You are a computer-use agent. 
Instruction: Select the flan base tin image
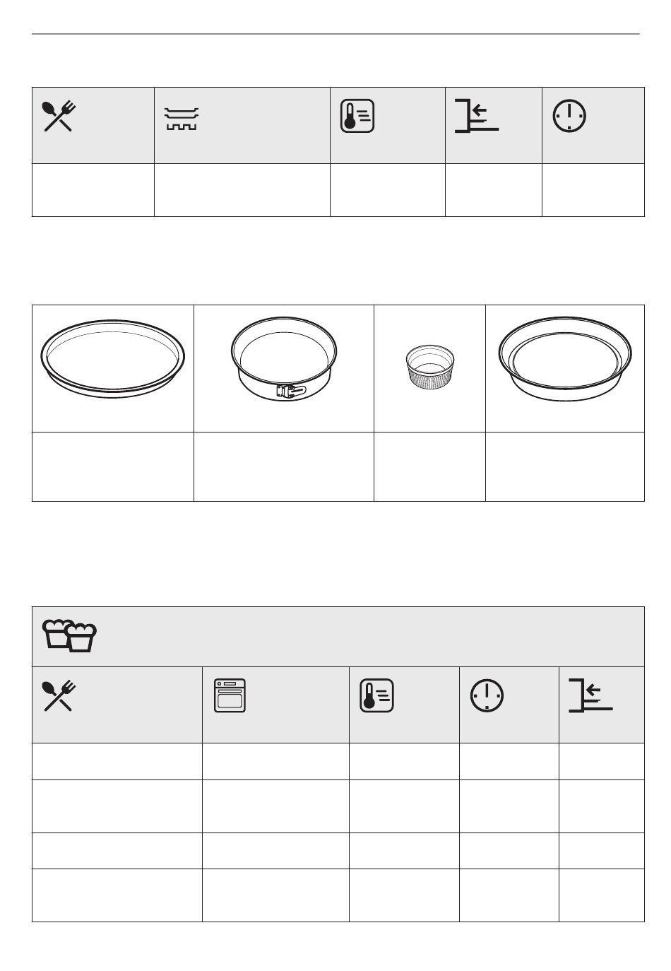[x=565, y=359]
